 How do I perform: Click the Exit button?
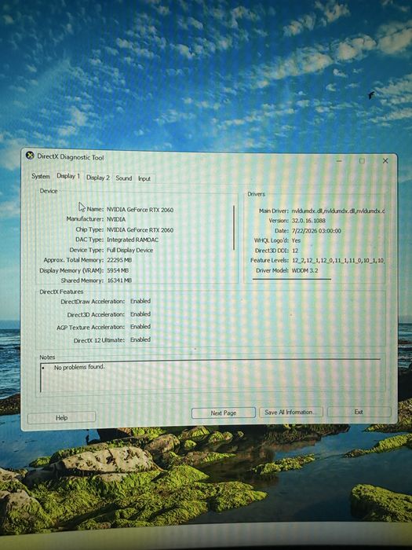[x=359, y=412]
